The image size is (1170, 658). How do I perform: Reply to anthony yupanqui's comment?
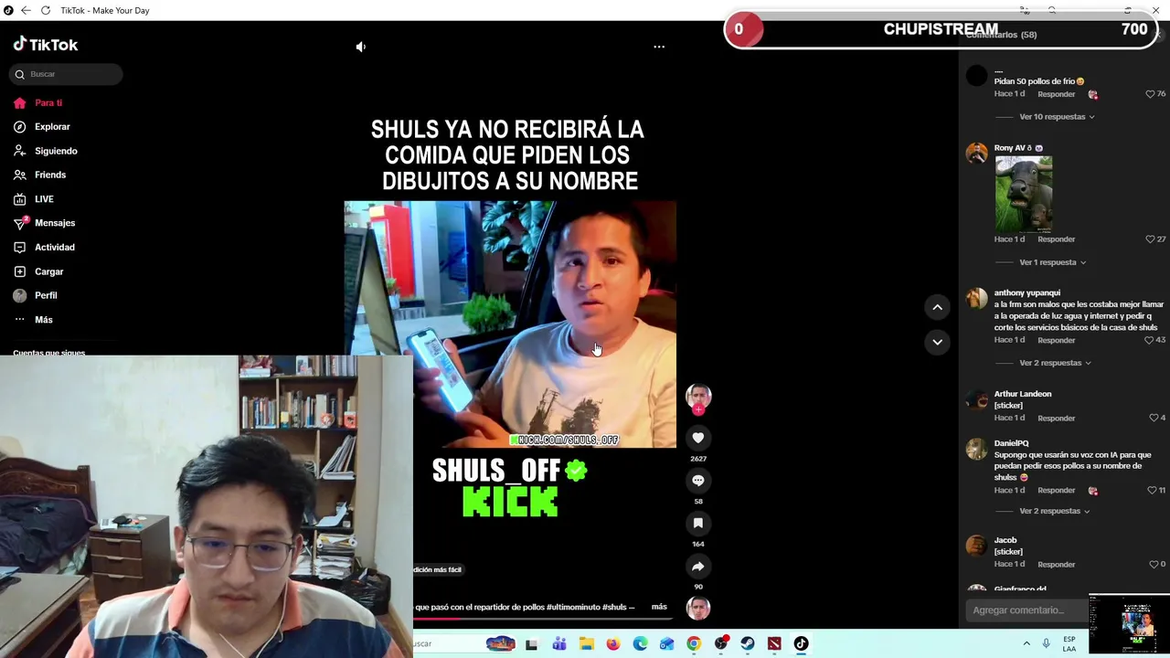[1056, 340]
